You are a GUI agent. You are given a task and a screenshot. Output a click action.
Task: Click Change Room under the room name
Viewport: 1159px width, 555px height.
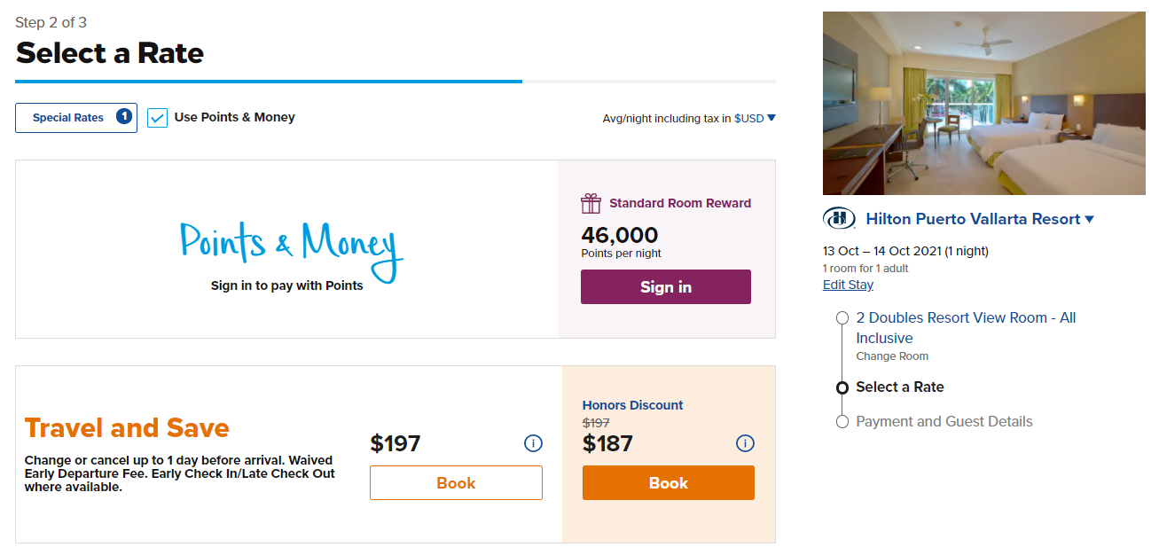(892, 356)
